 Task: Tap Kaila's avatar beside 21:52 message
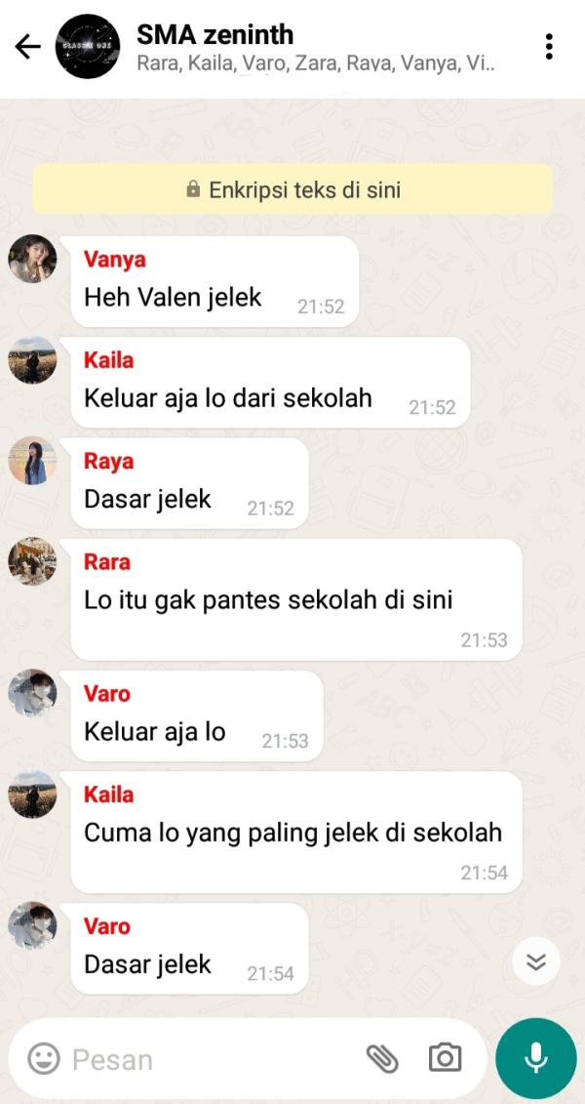[32, 360]
